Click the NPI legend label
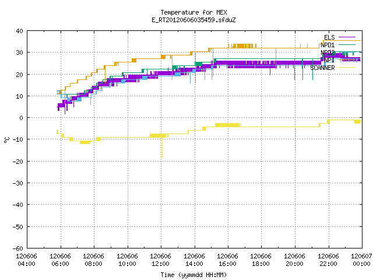The height and width of the screenshot is (280, 373). (329, 60)
